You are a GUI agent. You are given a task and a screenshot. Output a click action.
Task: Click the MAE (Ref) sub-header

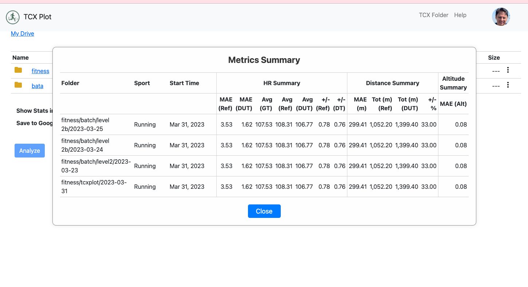point(225,104)
